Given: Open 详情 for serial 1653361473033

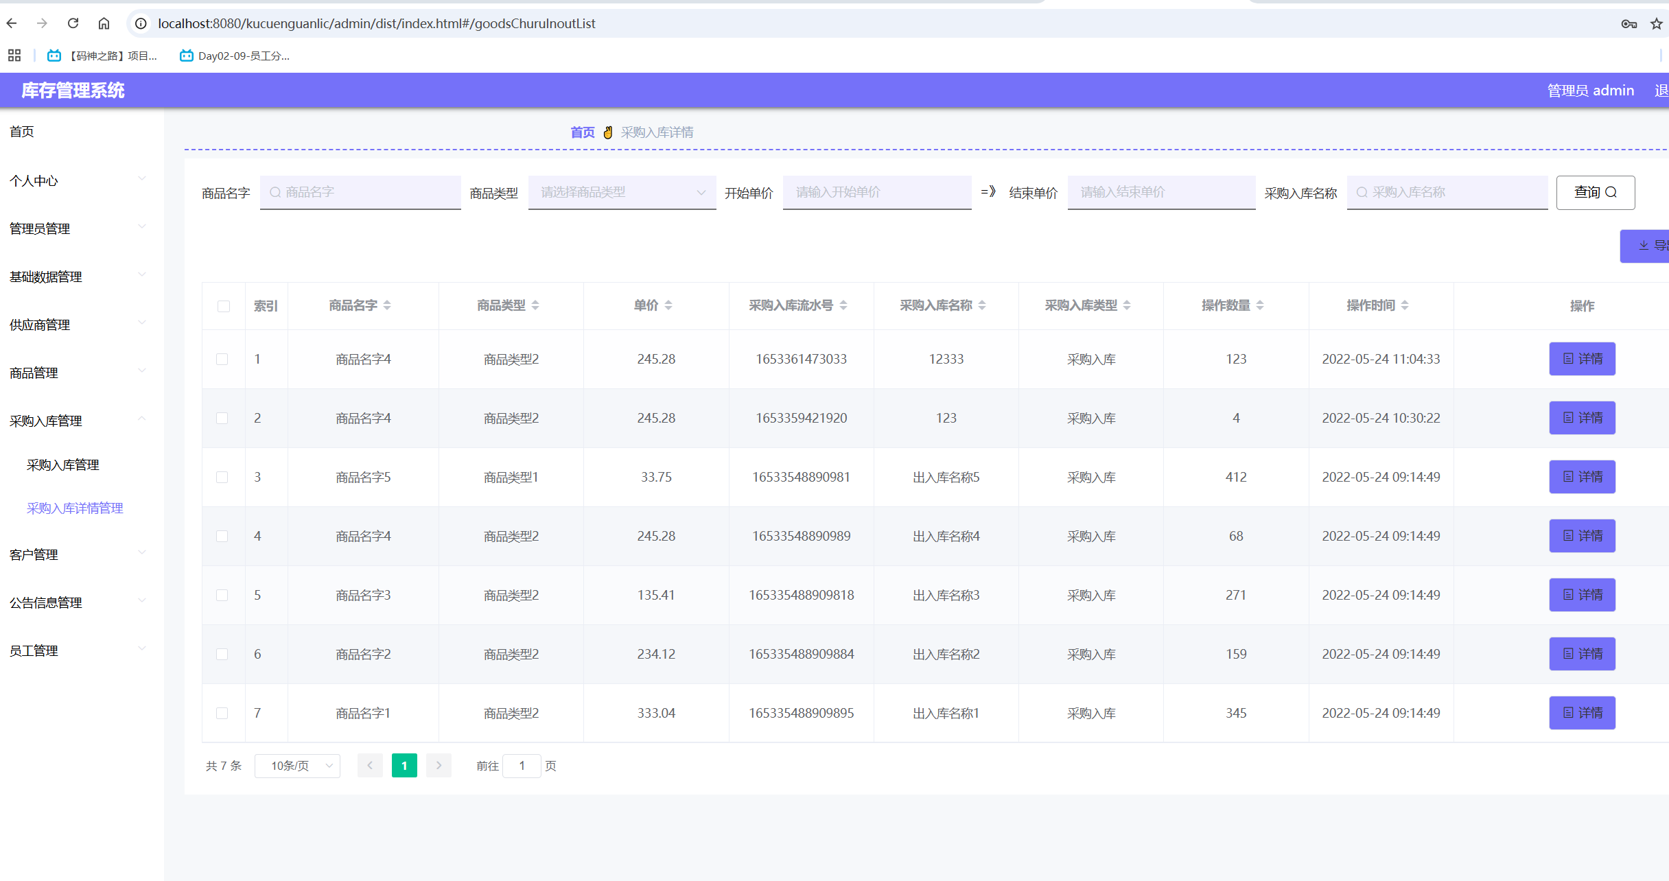Looking at the screenshot, I should click(1582, 359).
